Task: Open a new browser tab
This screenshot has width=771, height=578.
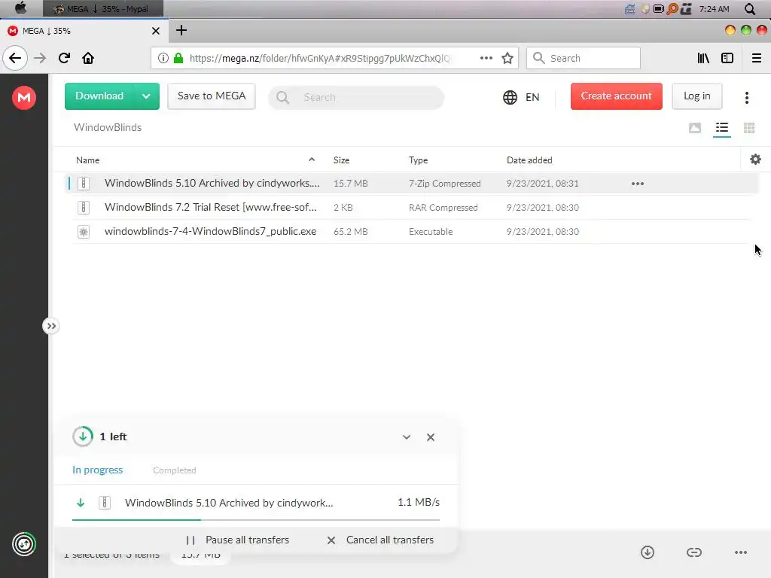Action: pyautogui.click(x=181, y=30)
